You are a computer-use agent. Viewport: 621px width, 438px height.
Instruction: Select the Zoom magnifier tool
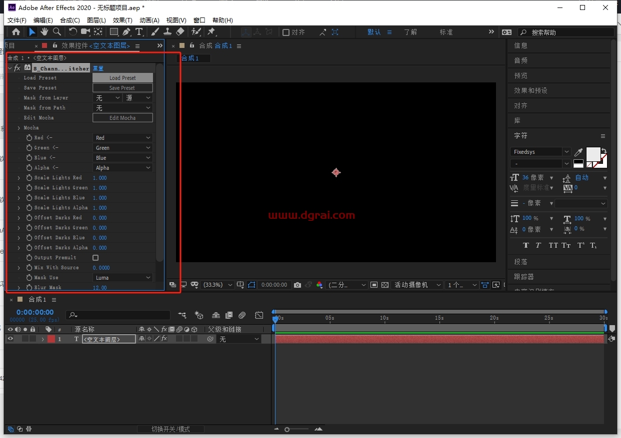click(x=57, y=32)
